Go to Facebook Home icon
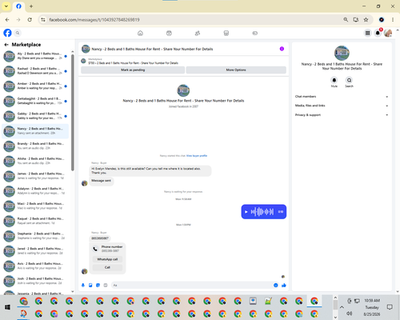 point(140,33)
